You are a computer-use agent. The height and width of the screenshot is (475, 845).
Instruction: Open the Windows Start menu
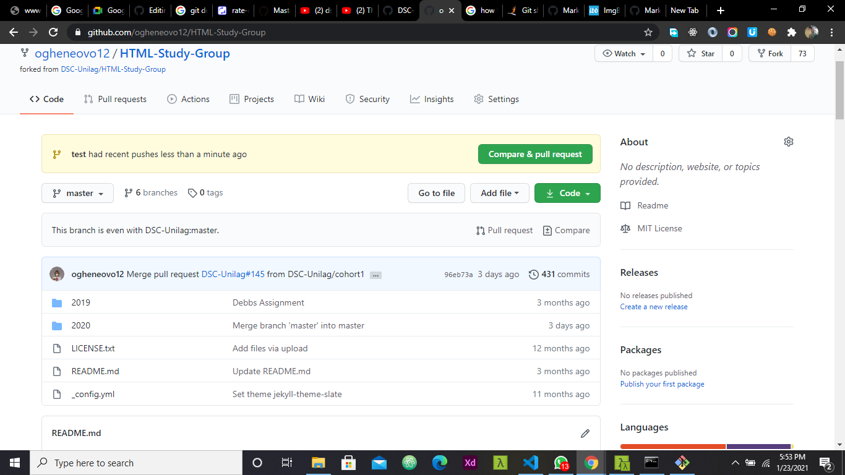coord(15,463)
